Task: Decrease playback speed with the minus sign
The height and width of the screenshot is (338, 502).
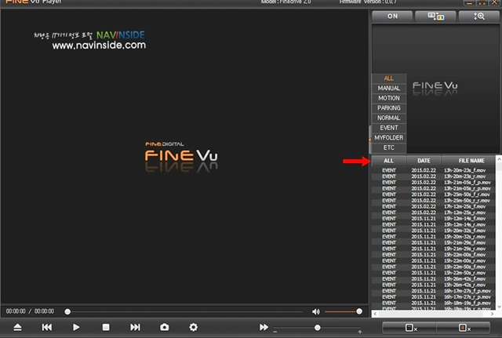Action: (275, 332)
